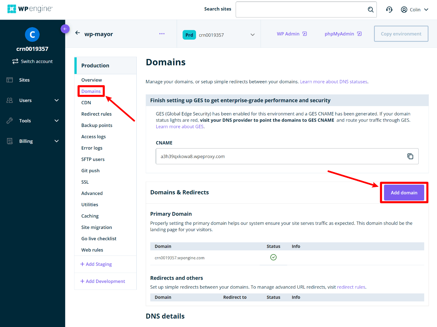
Task: Open the WP Admin link
Action: tap(288, 34)
